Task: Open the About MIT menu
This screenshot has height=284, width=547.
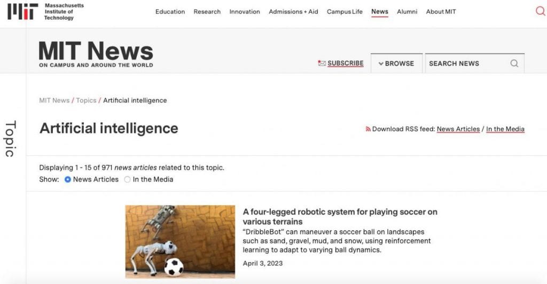Action: click(441, 12)
